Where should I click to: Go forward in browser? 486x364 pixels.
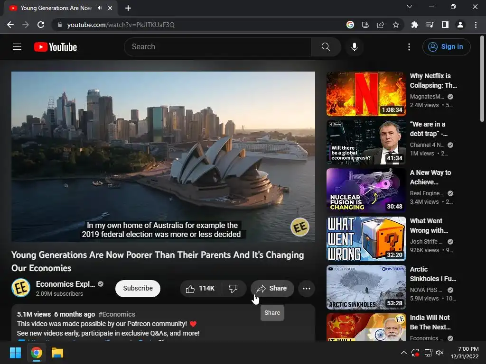click(x=26, y=25)
